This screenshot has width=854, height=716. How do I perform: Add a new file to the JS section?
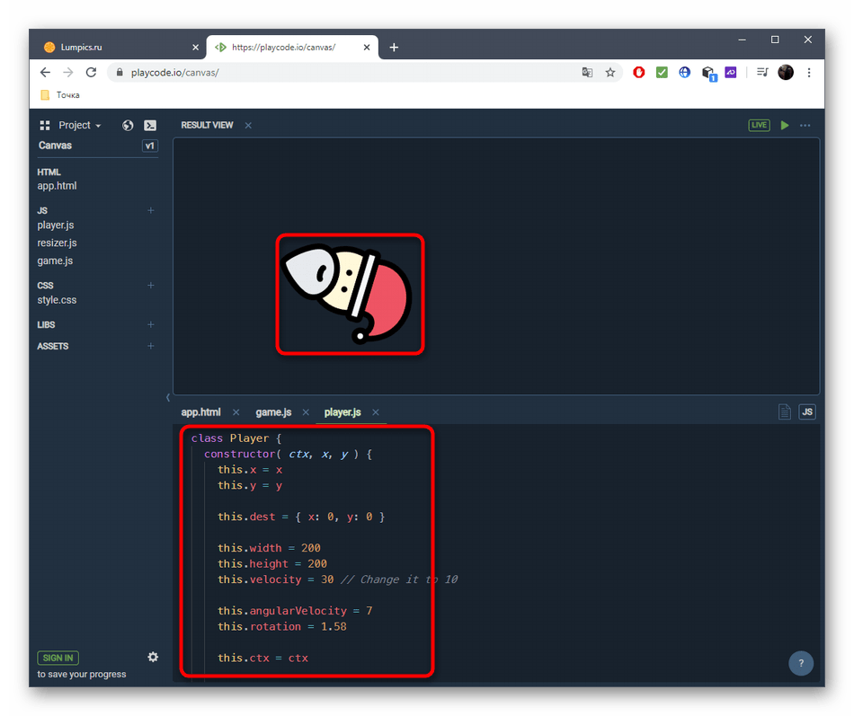151,210
